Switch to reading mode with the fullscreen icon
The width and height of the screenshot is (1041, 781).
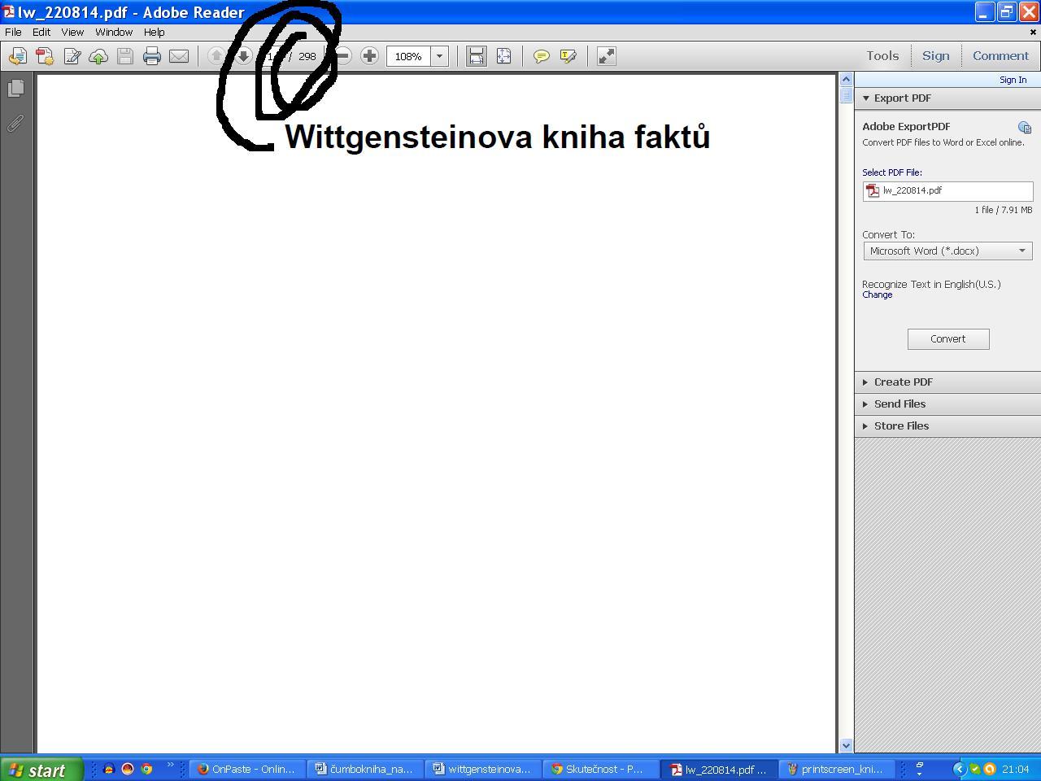(605, 55)
